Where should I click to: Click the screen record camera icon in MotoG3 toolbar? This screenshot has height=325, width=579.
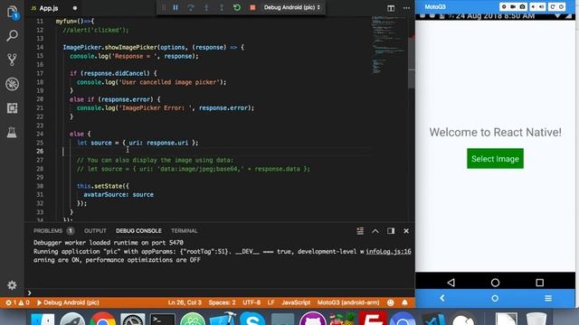(x=513, y=6)
